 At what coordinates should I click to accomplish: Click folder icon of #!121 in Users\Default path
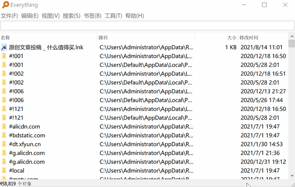[4, 118]
